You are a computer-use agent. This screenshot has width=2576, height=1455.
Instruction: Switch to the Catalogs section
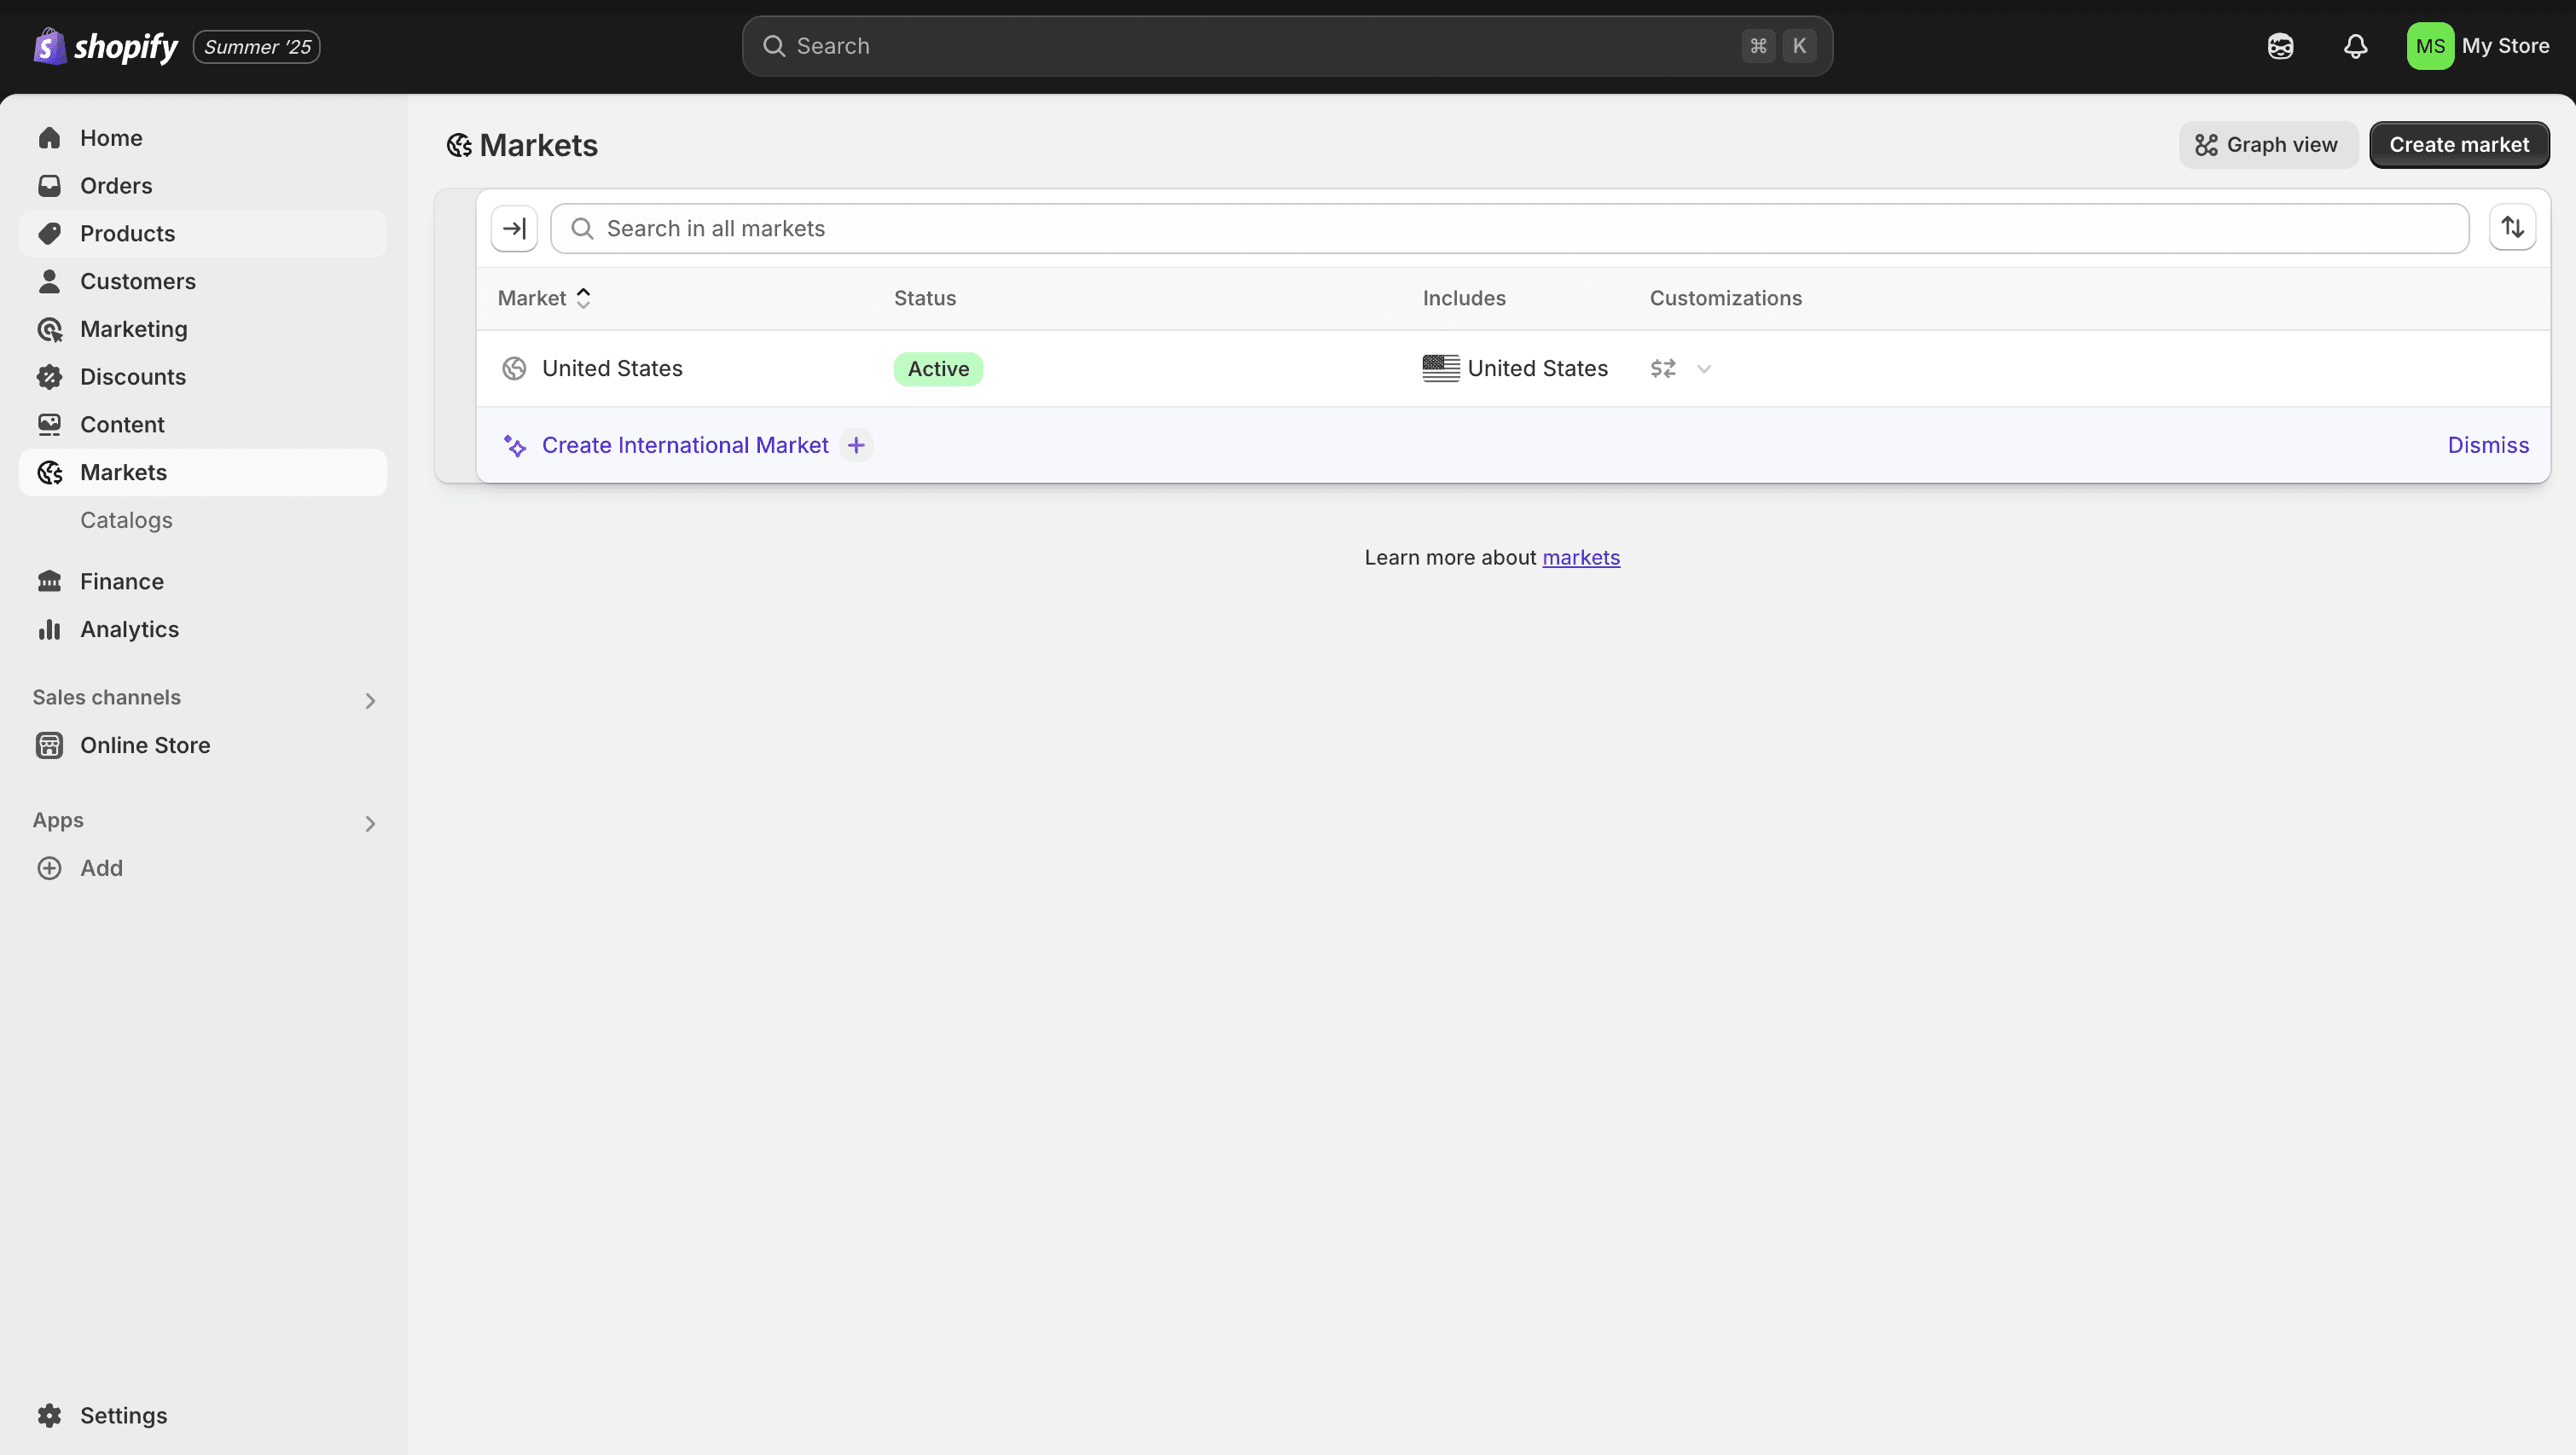point(126,520)
